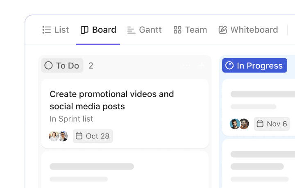Click the To Do status badge
Image resolution: width=295 pixels, height=188 pixels.
(x=62, y=66)
